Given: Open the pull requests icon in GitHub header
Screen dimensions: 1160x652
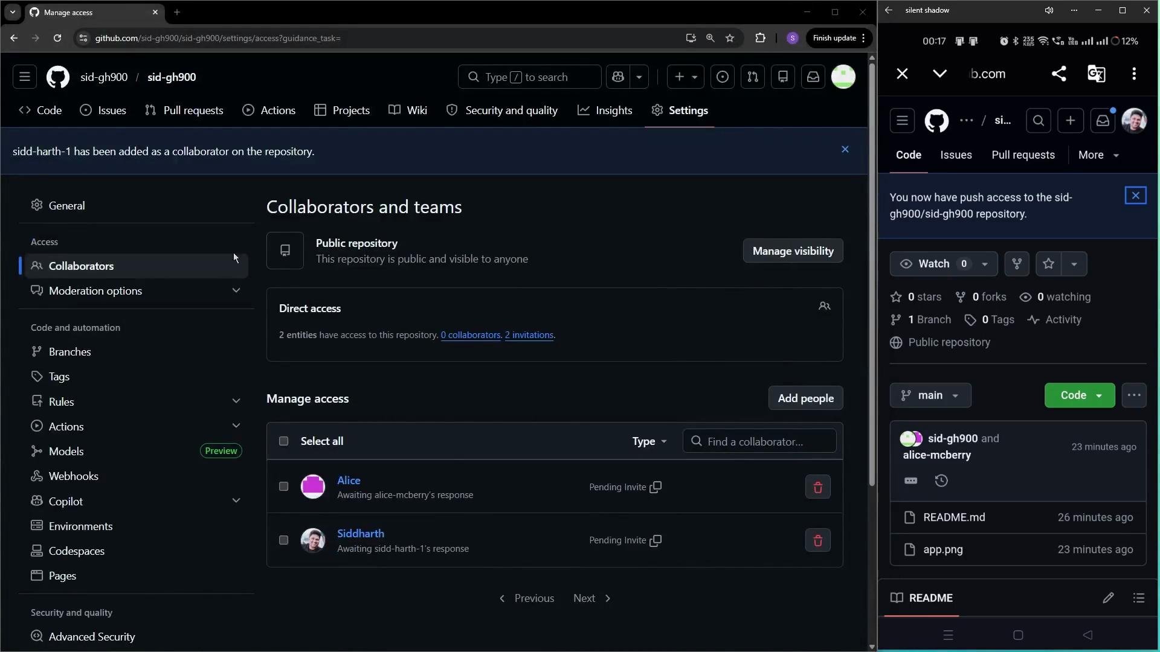Looking at the screenshot, I should point(753,77).
